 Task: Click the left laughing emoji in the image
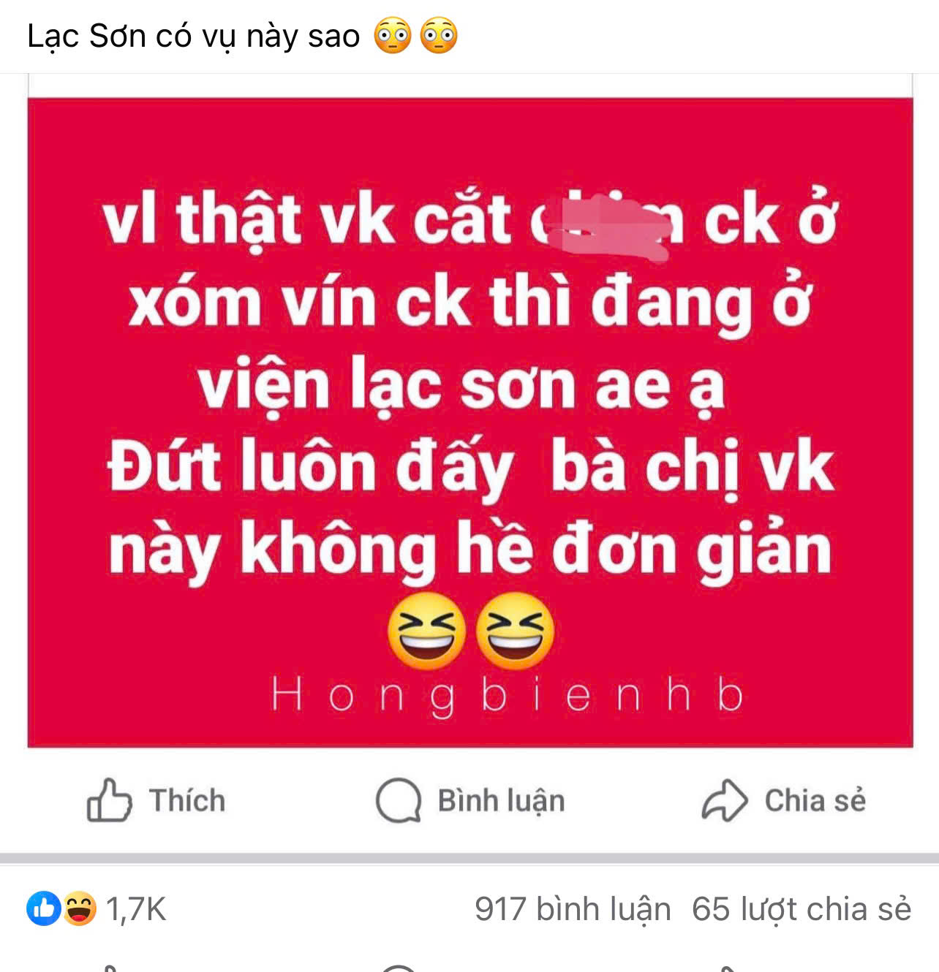pos(426,631)
